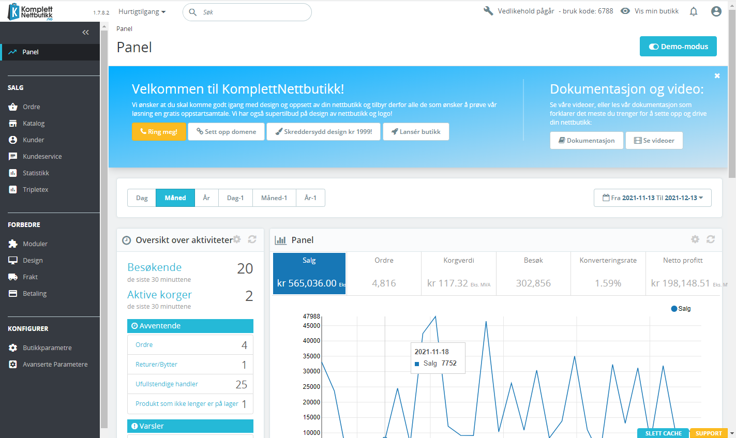This screenshot has width=736, height=438.
Task: Click the KomplettNettbutikk logo
Action: pos(30,11)
